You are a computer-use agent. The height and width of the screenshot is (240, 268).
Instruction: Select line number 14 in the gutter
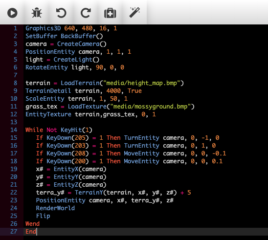pos(14,130)
